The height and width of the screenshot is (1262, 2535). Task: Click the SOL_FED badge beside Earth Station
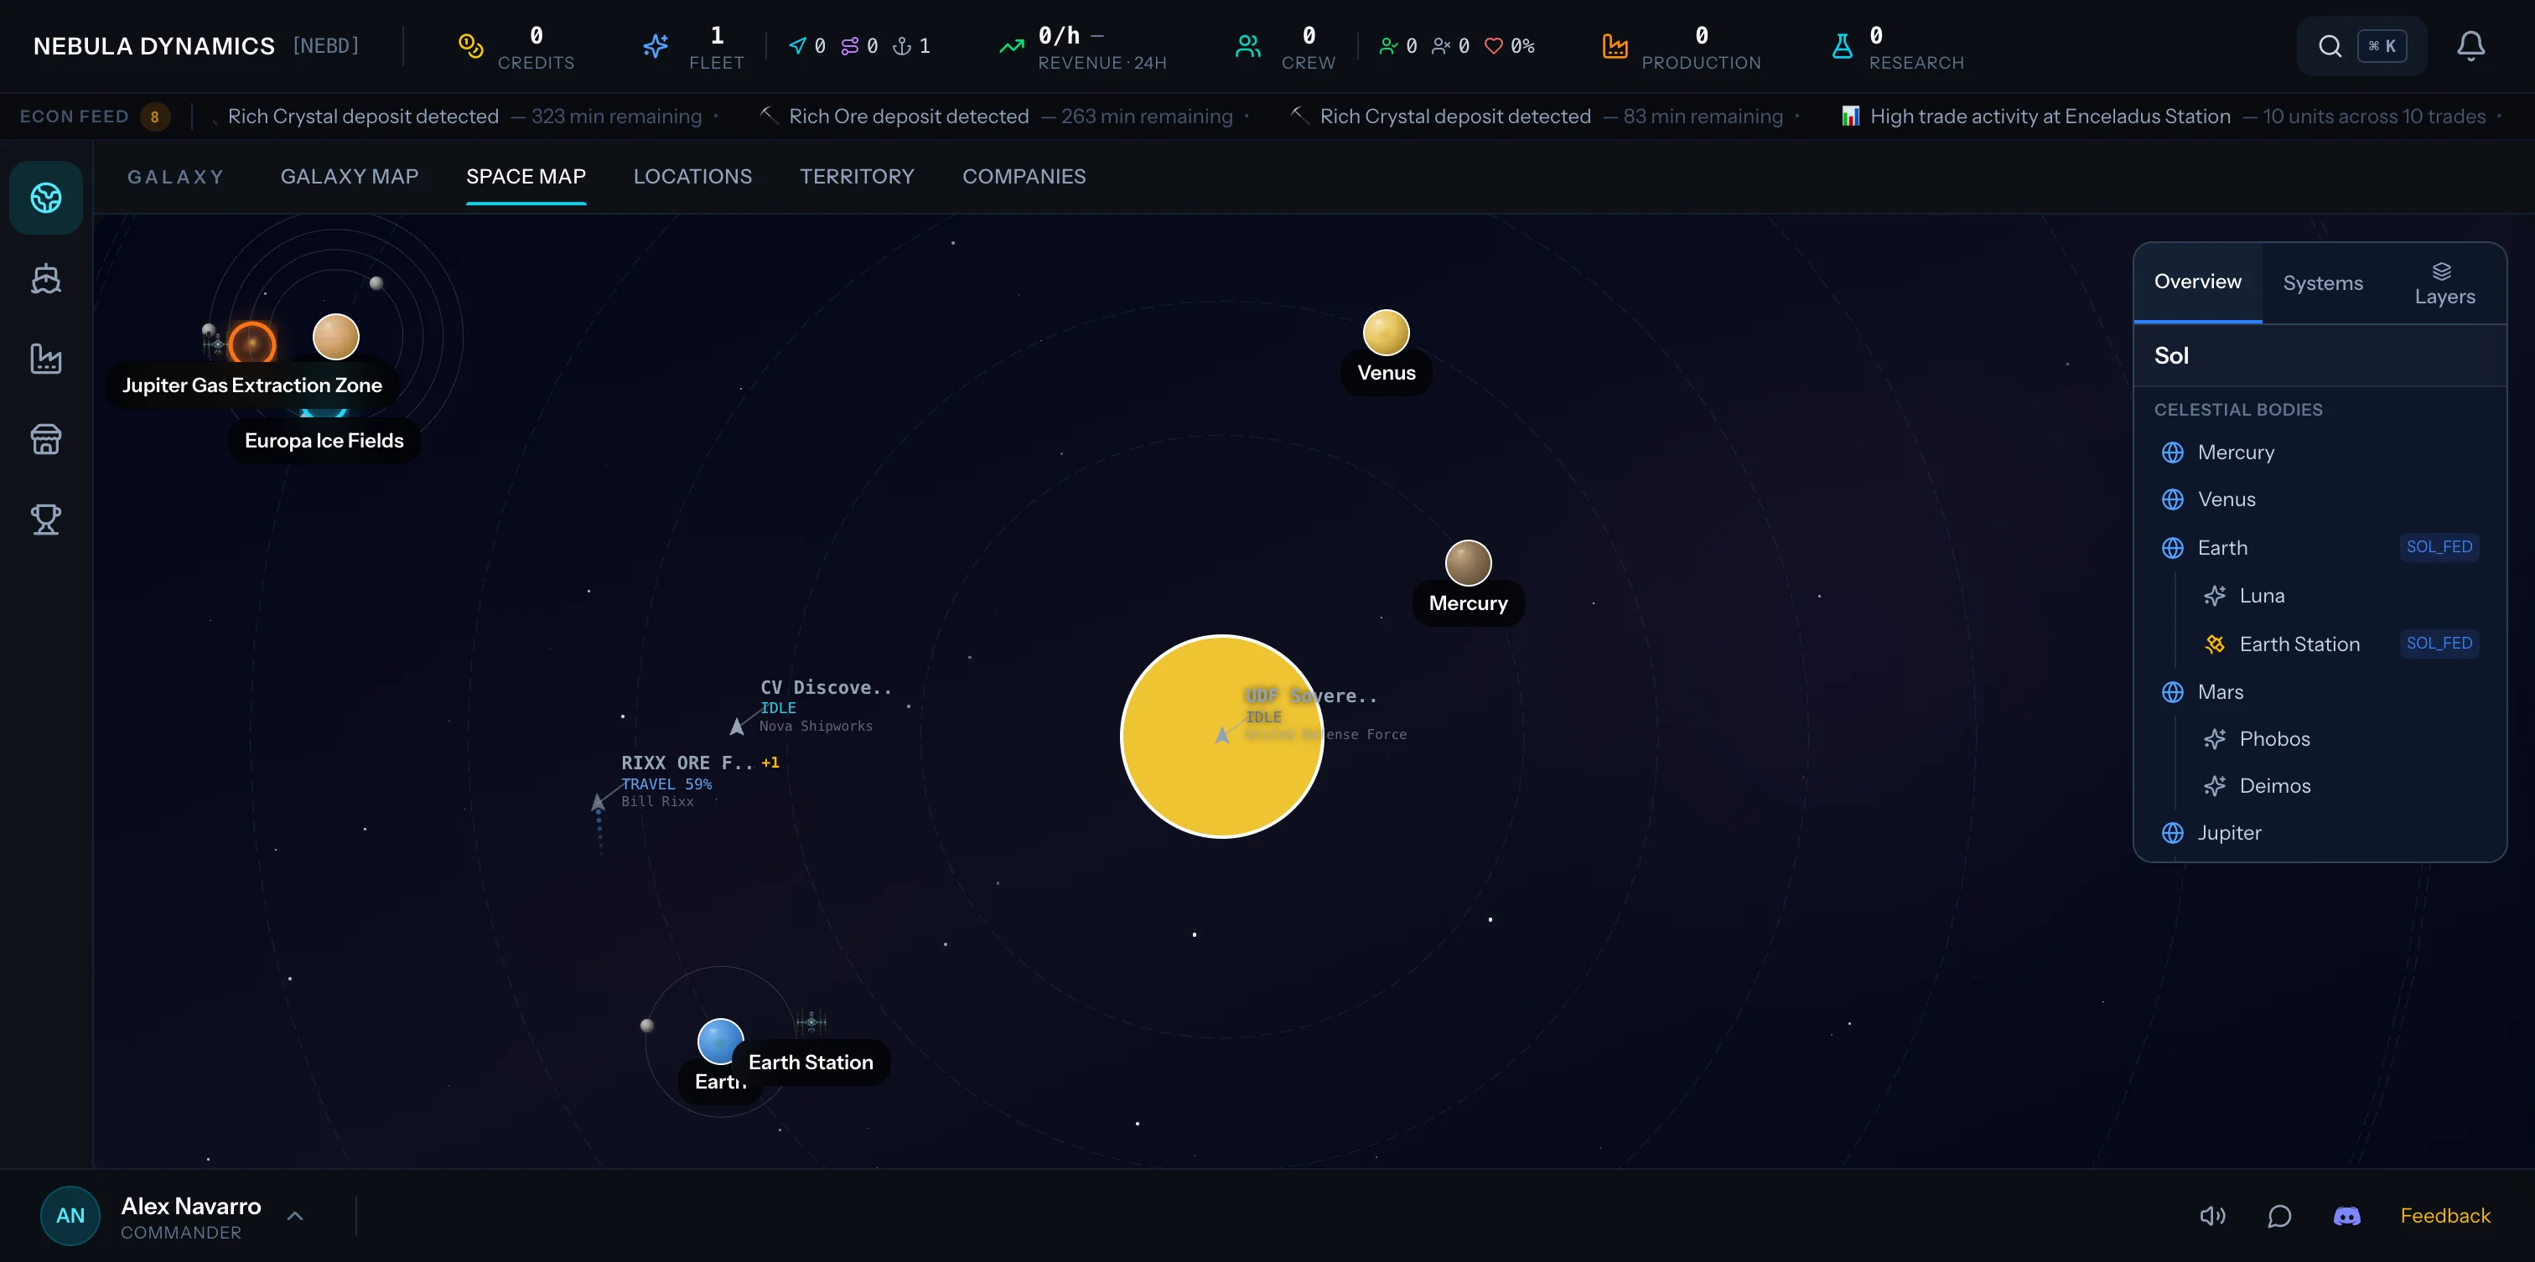(x=2439, y=644)
